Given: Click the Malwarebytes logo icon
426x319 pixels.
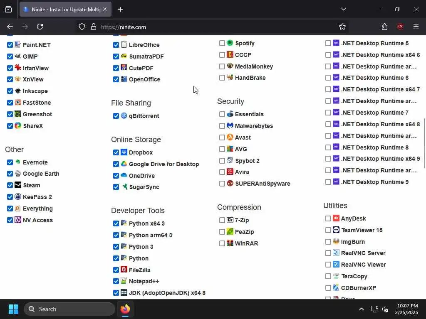Looking at the screenshot, I should 230,125.
